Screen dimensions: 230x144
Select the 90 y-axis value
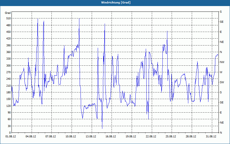9,113
